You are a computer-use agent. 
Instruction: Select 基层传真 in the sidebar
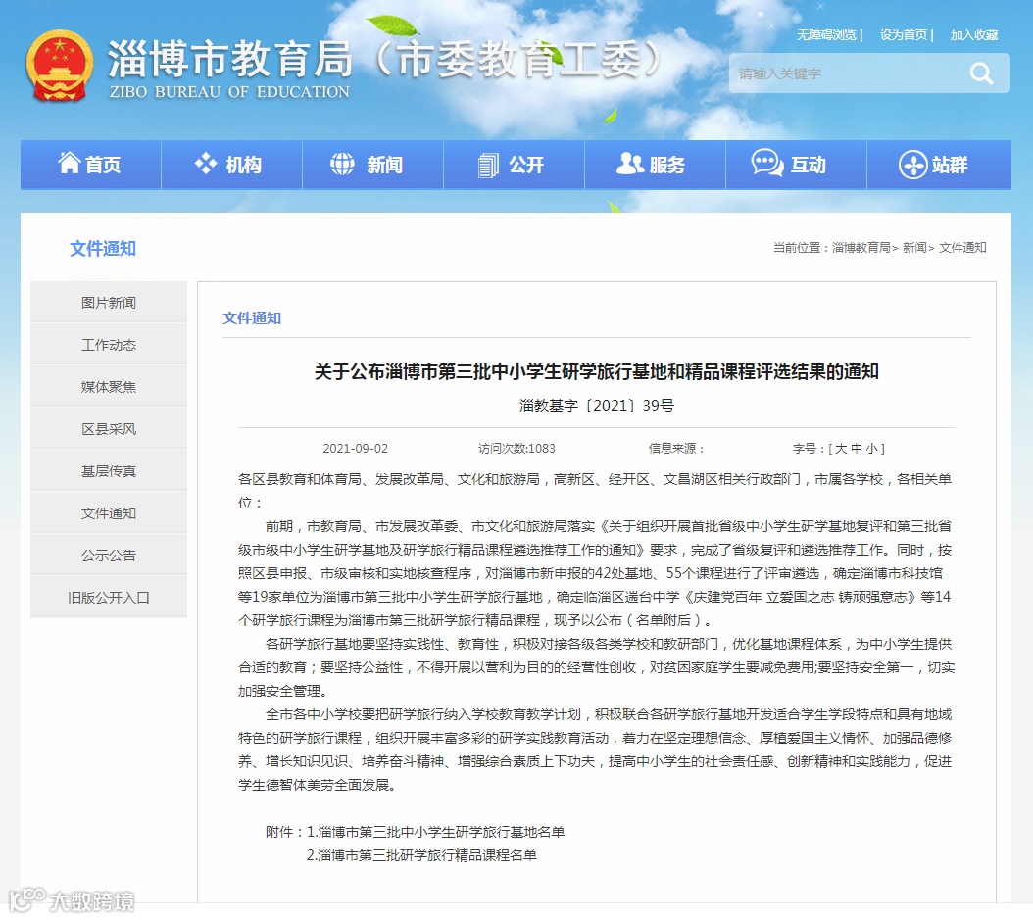coord(109,471)
